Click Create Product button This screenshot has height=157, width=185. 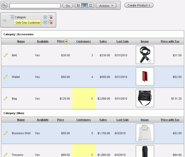pyautogui.click(x=139, y=5)
